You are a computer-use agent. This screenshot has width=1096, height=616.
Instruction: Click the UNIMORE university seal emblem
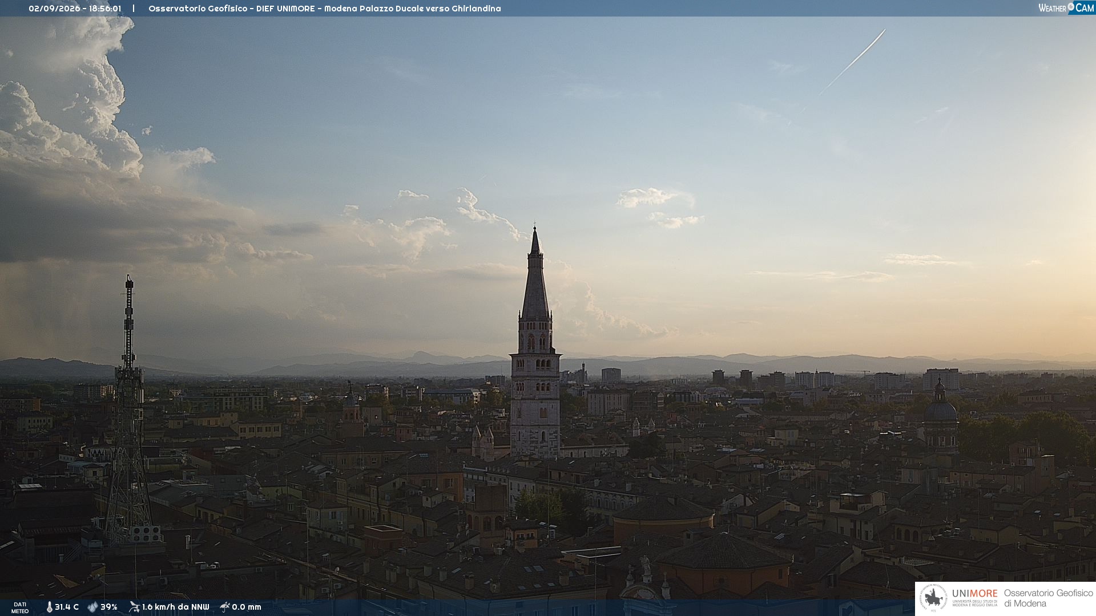tap(933, 598)
